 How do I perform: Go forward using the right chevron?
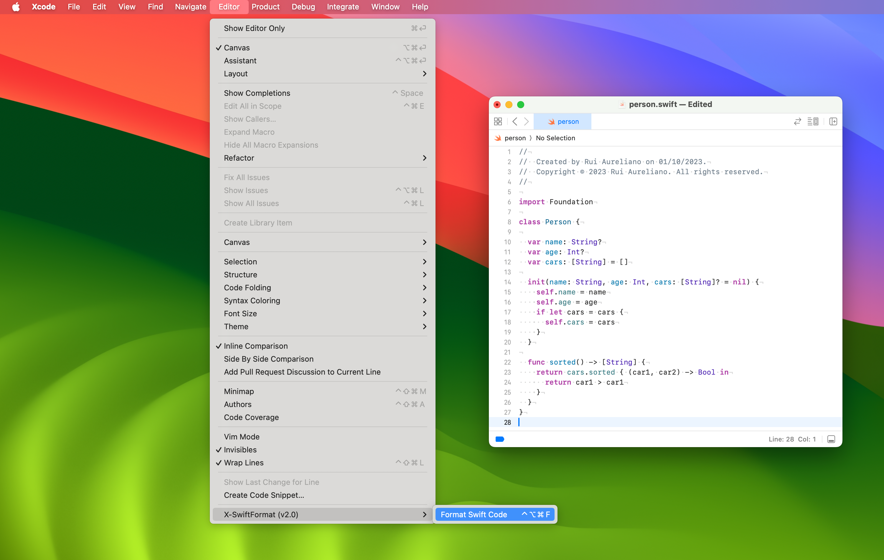527,121
